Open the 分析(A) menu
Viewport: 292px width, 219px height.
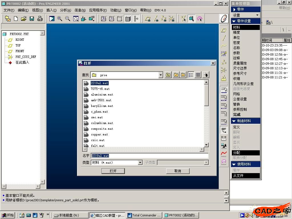[66, 10]
